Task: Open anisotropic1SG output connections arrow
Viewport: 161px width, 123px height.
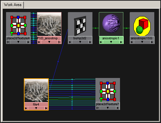Action: coord(152,42)
